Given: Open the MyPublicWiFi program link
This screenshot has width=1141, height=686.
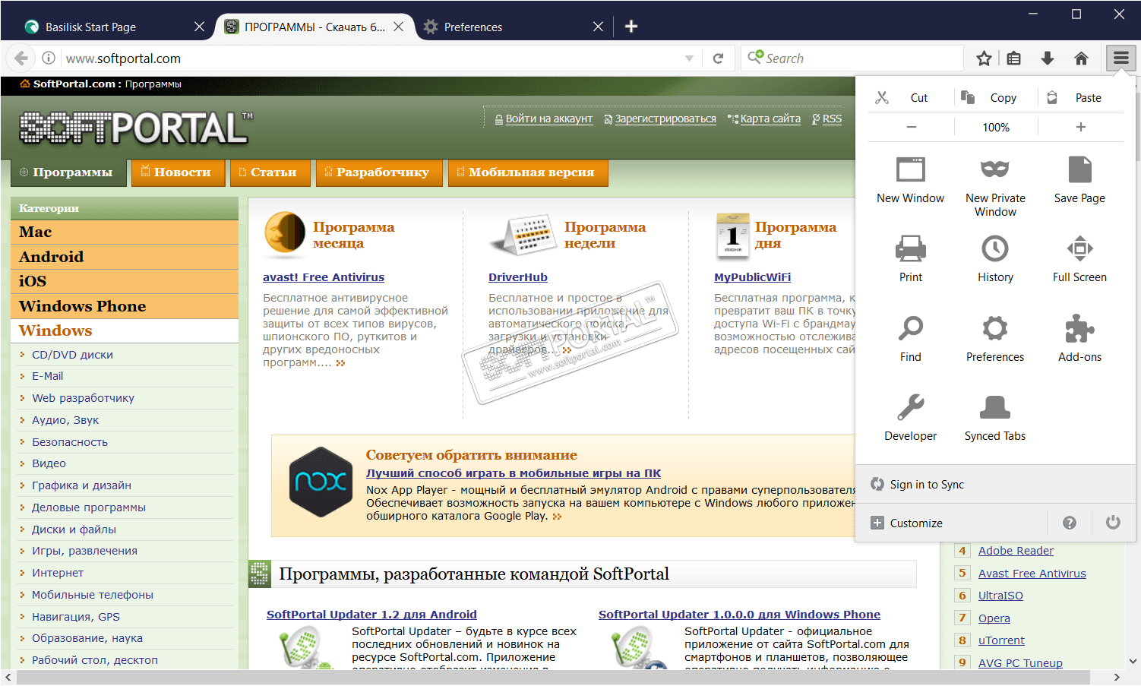Looking at the screenshot, I should (x=752, y=277).
